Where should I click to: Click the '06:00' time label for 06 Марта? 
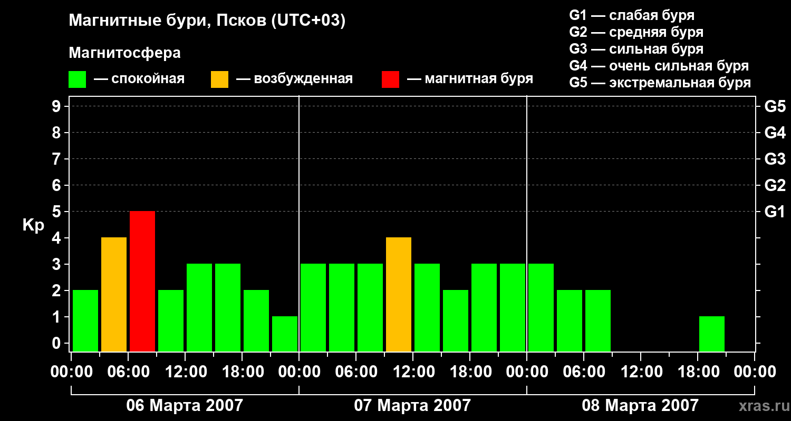click(x=128, y=372)
